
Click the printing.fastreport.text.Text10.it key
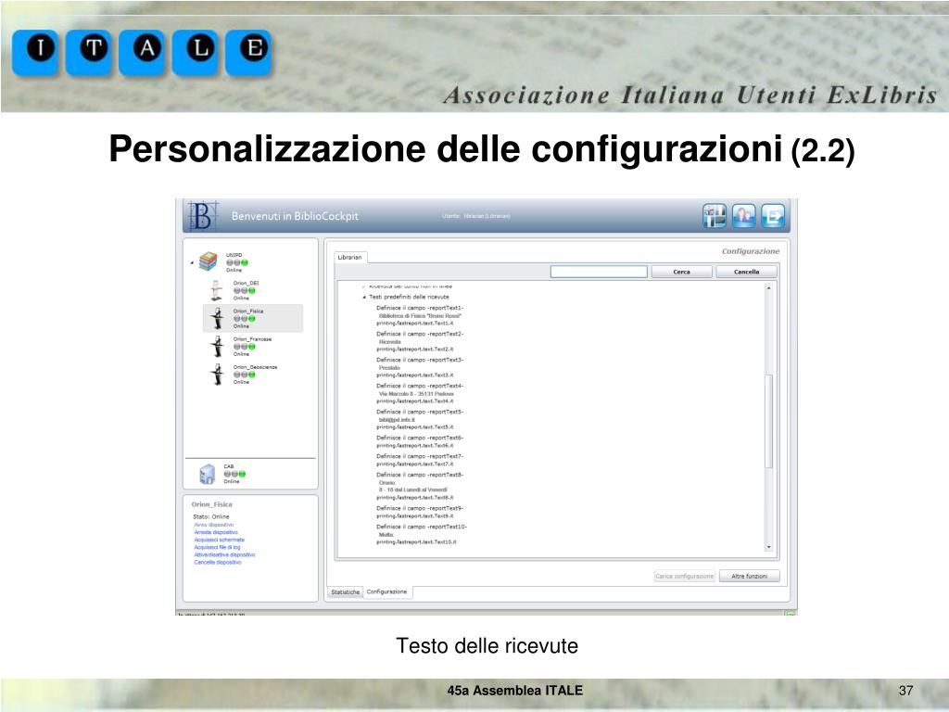coord(416,542)
